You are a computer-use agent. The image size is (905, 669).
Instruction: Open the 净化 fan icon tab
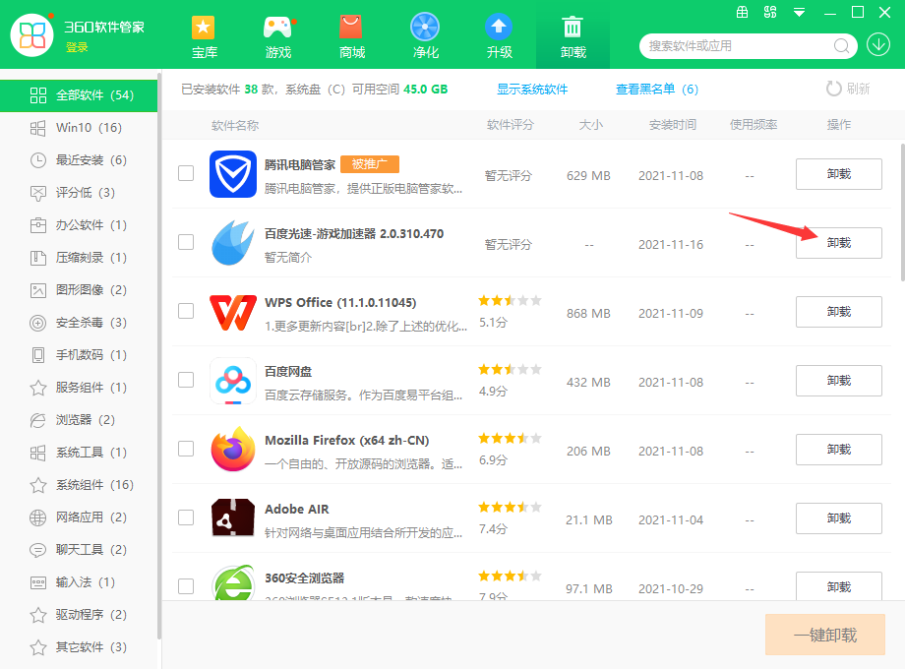tap(425, 37)
